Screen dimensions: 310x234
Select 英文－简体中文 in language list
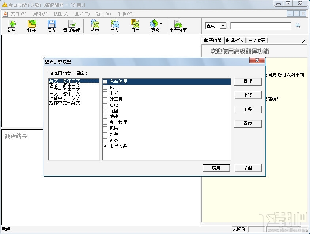click(74, 81)
